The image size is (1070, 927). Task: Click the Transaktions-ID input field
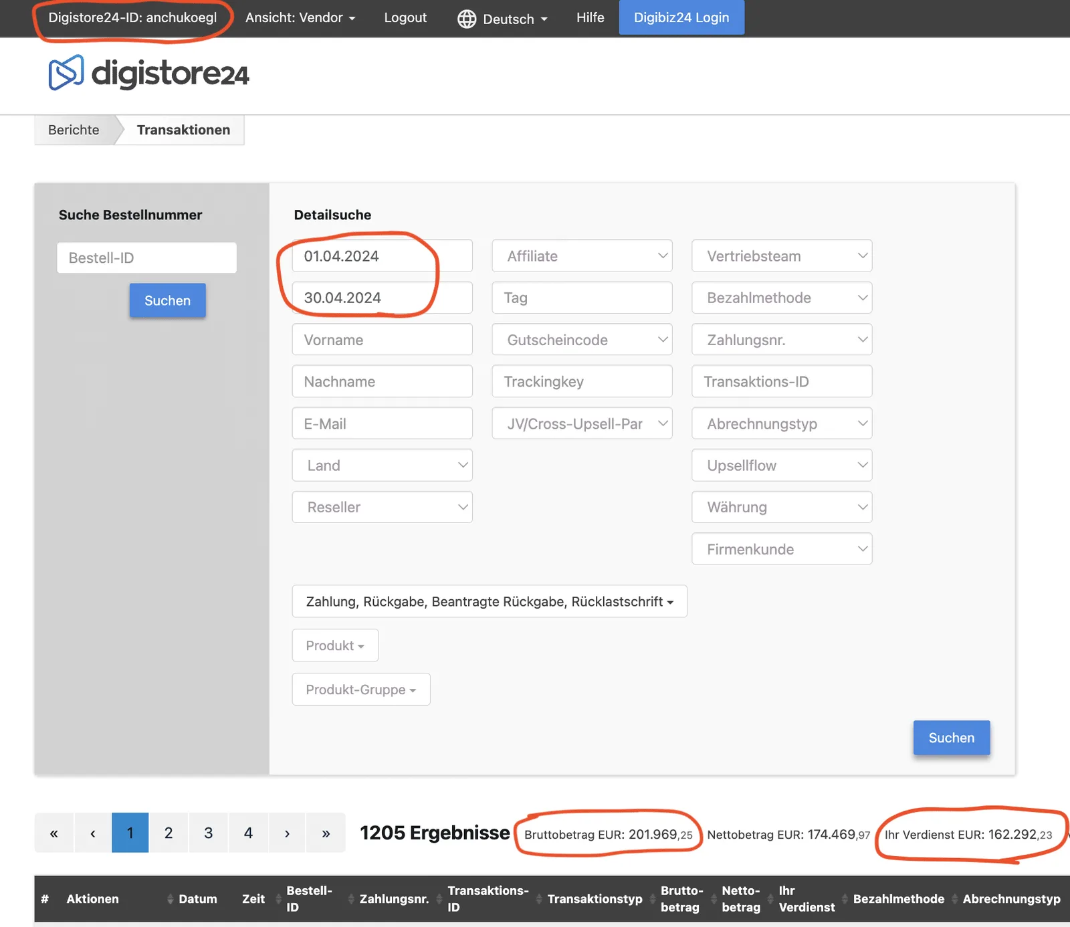coord(782,381)
